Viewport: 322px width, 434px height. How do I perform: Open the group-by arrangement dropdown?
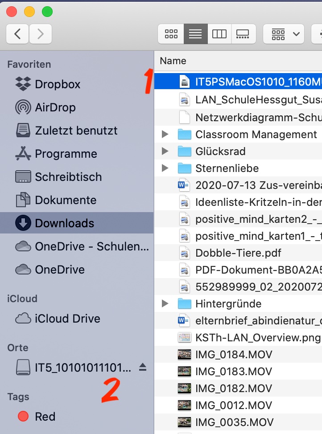[x=284, y=34]
